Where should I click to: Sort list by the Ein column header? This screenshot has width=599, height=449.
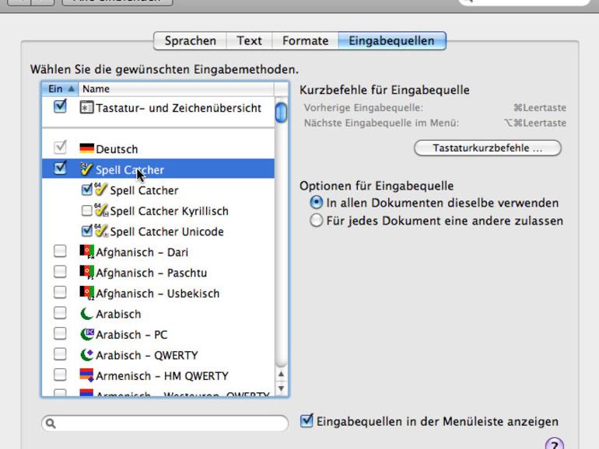click(x=60, y=89)
